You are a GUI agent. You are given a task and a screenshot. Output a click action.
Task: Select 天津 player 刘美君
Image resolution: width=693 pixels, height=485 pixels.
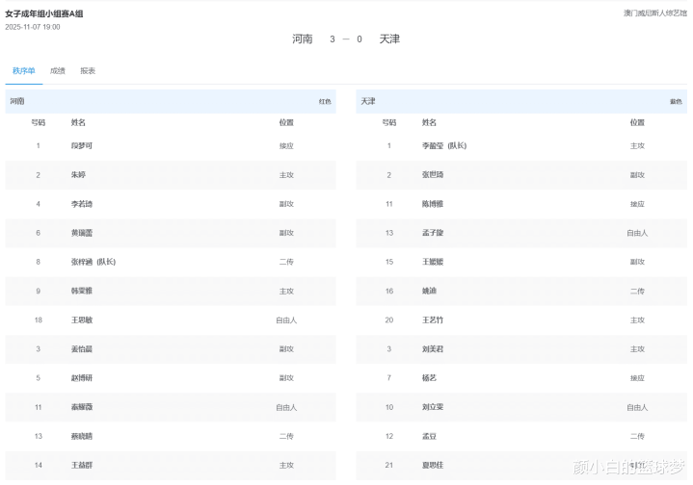(x=433, y=349)
